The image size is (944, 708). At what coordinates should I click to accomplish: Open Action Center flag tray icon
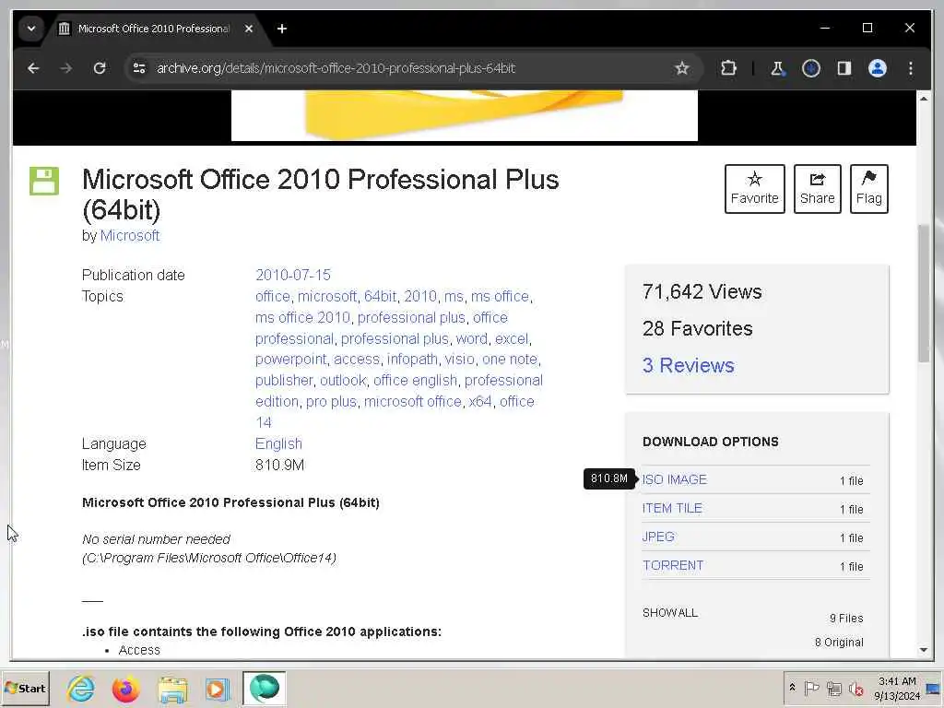point(811,688)
